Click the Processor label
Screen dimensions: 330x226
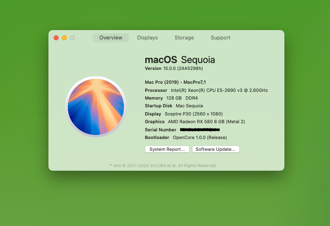tap(156, 90)
